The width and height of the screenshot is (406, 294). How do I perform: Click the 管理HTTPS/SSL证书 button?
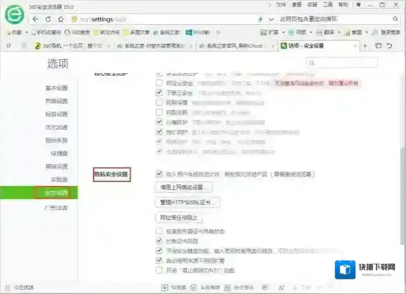coord(187,202)
